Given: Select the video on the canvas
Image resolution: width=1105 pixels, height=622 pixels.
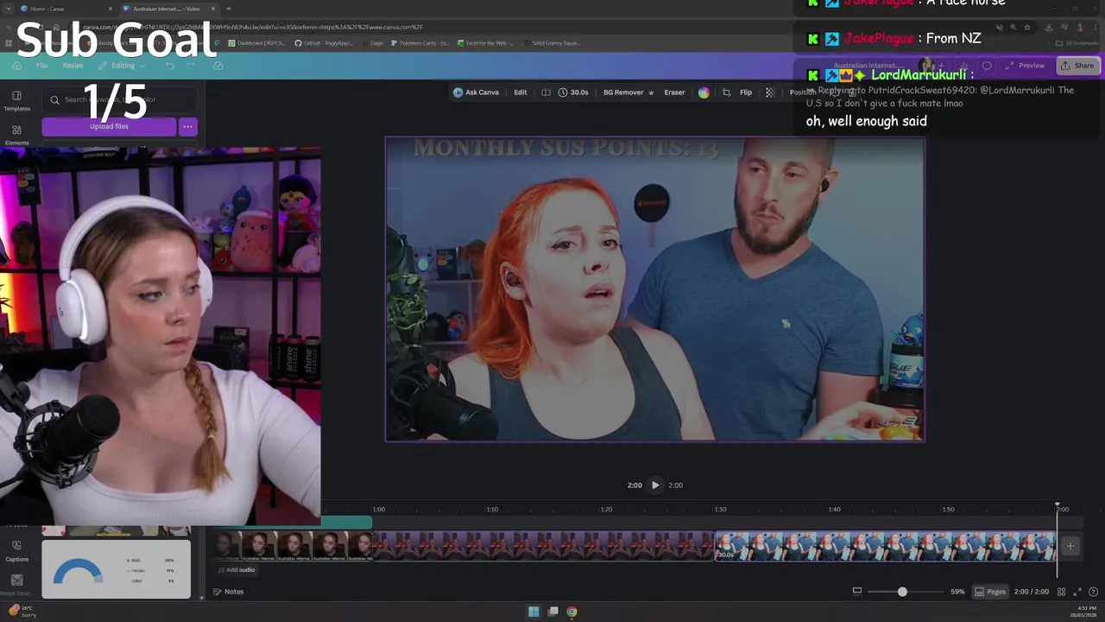Looking at the screenshot, I should point(654,289).
